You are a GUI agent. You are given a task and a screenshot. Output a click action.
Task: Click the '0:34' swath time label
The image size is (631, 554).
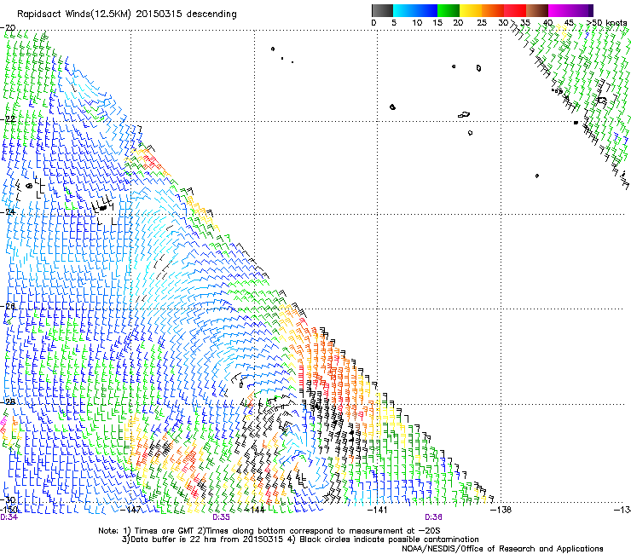tap(9, 517)
